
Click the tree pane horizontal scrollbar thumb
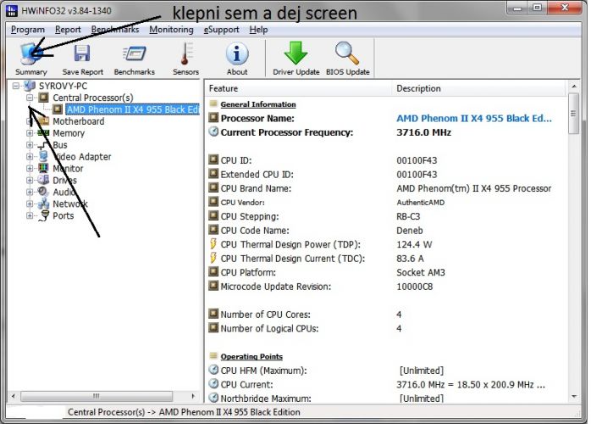(97, 396)
